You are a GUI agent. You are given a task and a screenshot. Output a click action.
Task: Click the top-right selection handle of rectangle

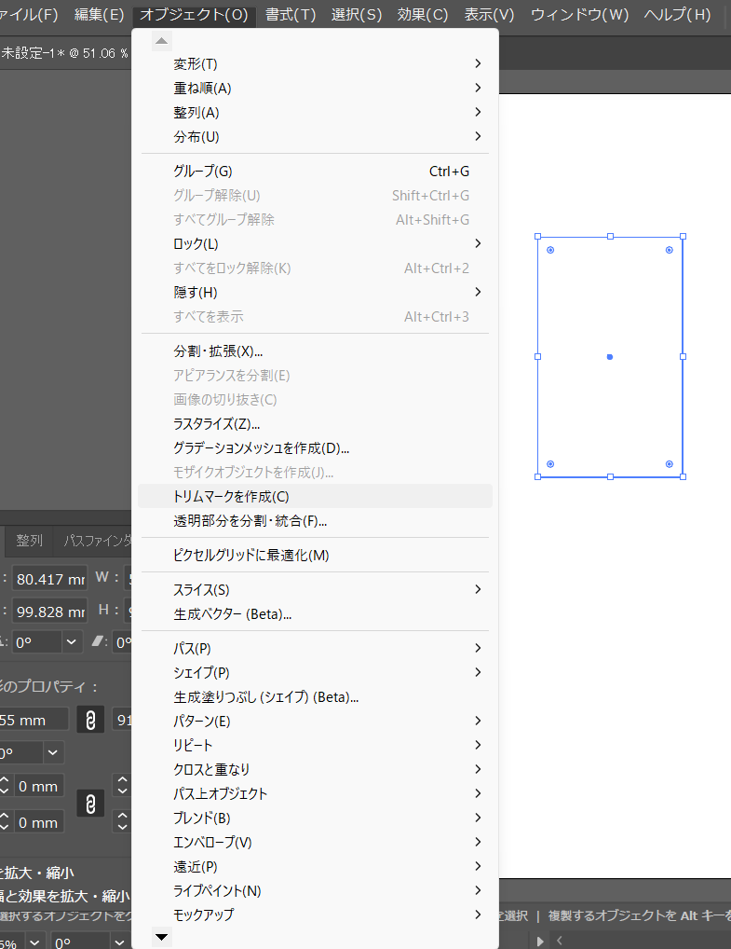coord(683,237)
